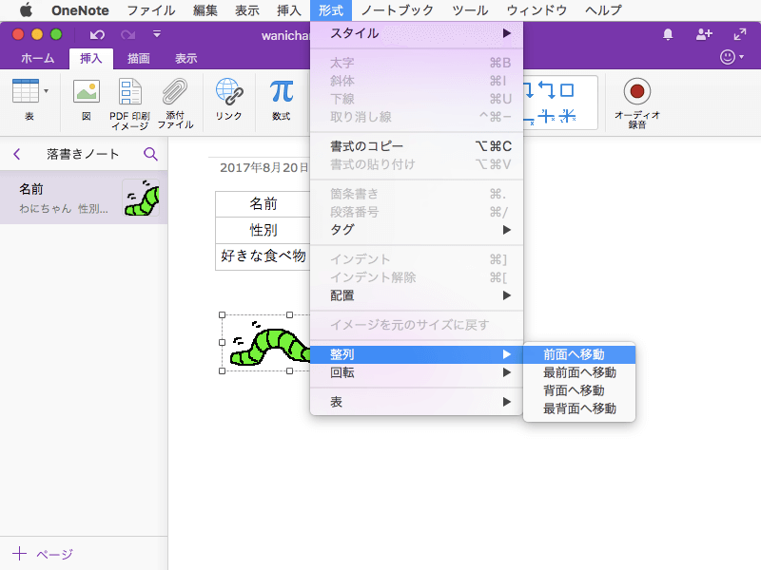Select the 挿入 ribbon tab
This screenshot has height=570, width=761.
coord(90,59)
